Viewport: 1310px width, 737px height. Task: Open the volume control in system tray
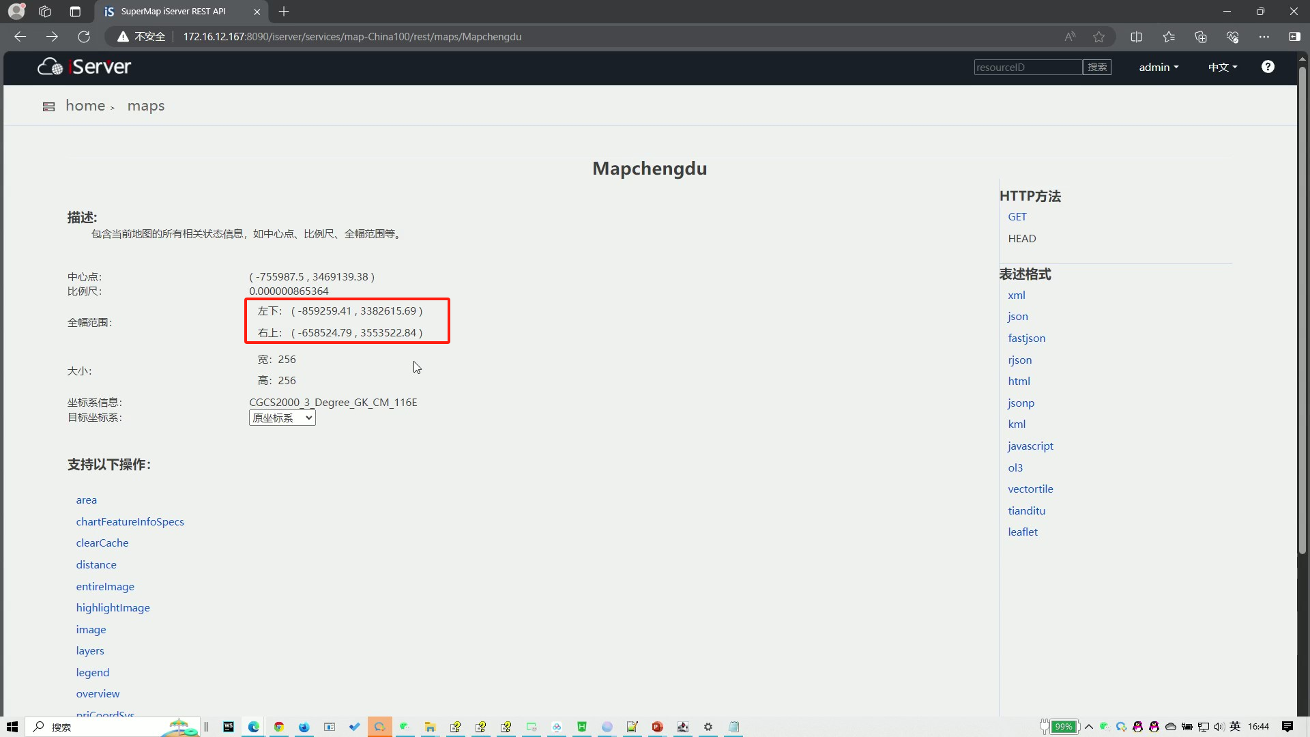(x=1219, y=727)
